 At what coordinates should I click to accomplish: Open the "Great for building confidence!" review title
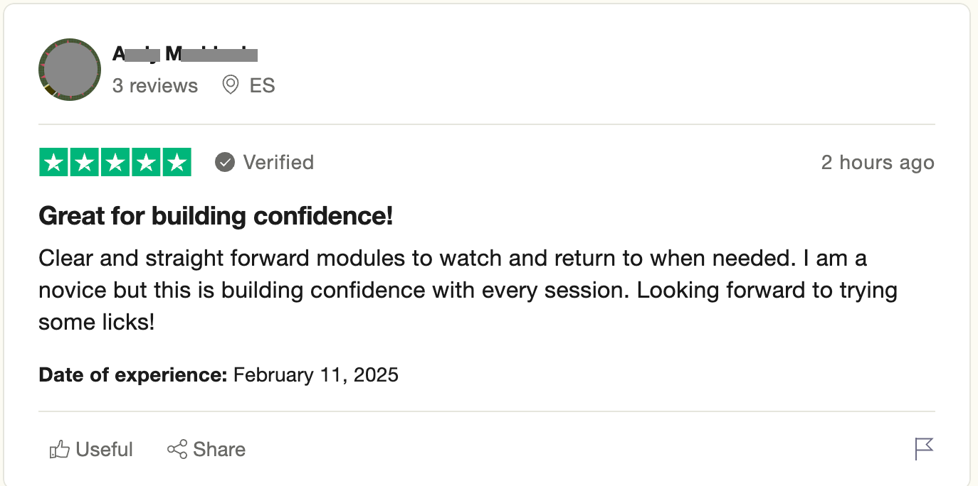pos(216,216)
